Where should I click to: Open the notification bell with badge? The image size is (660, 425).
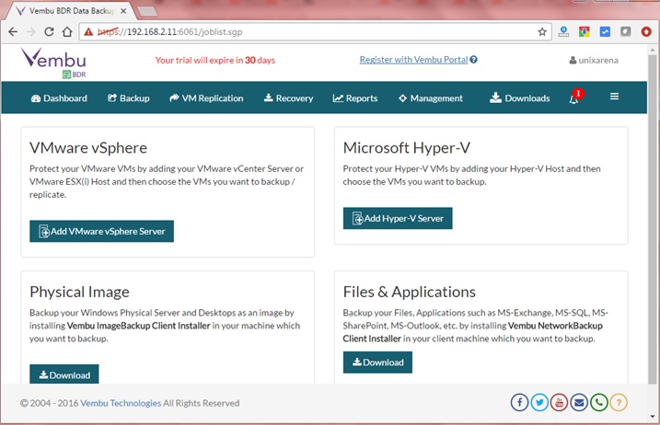575,98
